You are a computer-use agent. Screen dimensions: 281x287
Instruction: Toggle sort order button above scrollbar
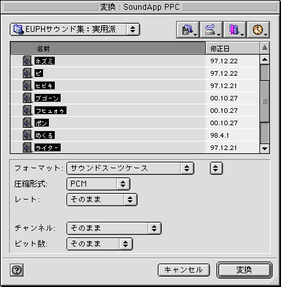265,48
